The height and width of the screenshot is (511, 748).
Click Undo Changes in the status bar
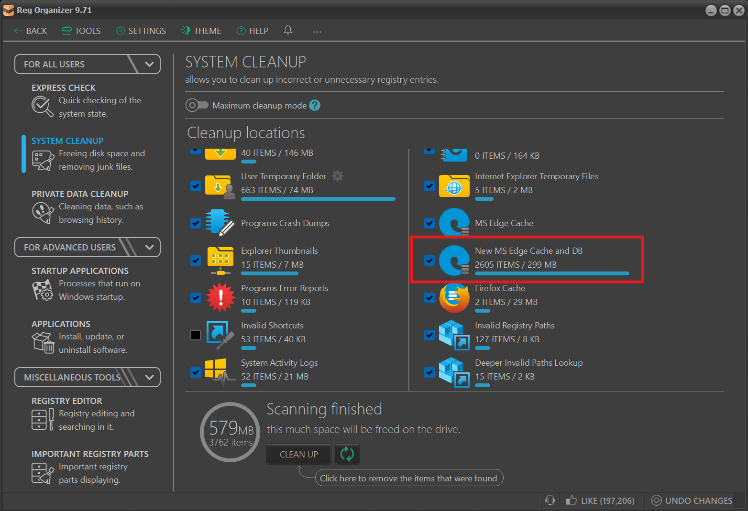click(692, 500)
